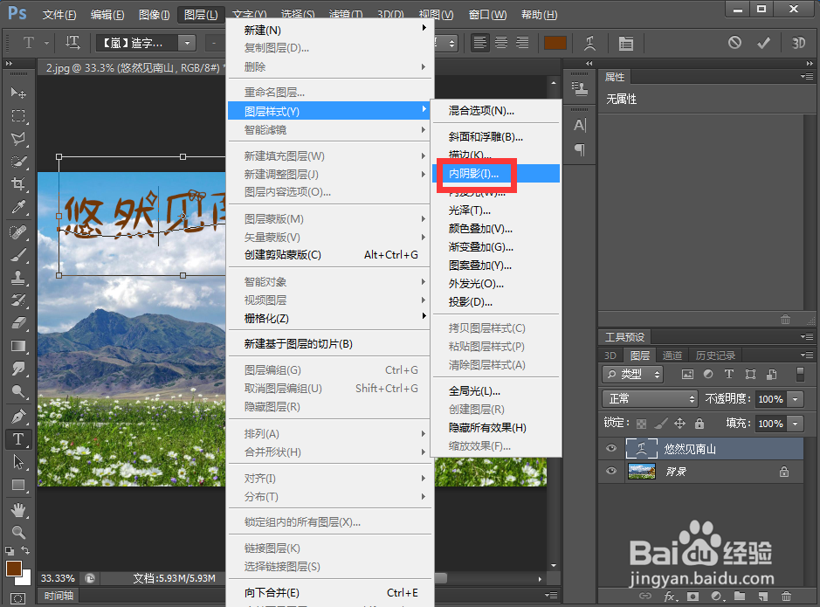The height and width of the screenshot is (607, 820).
Task: Switch to the 通道 channels tab
Action: 672,355
